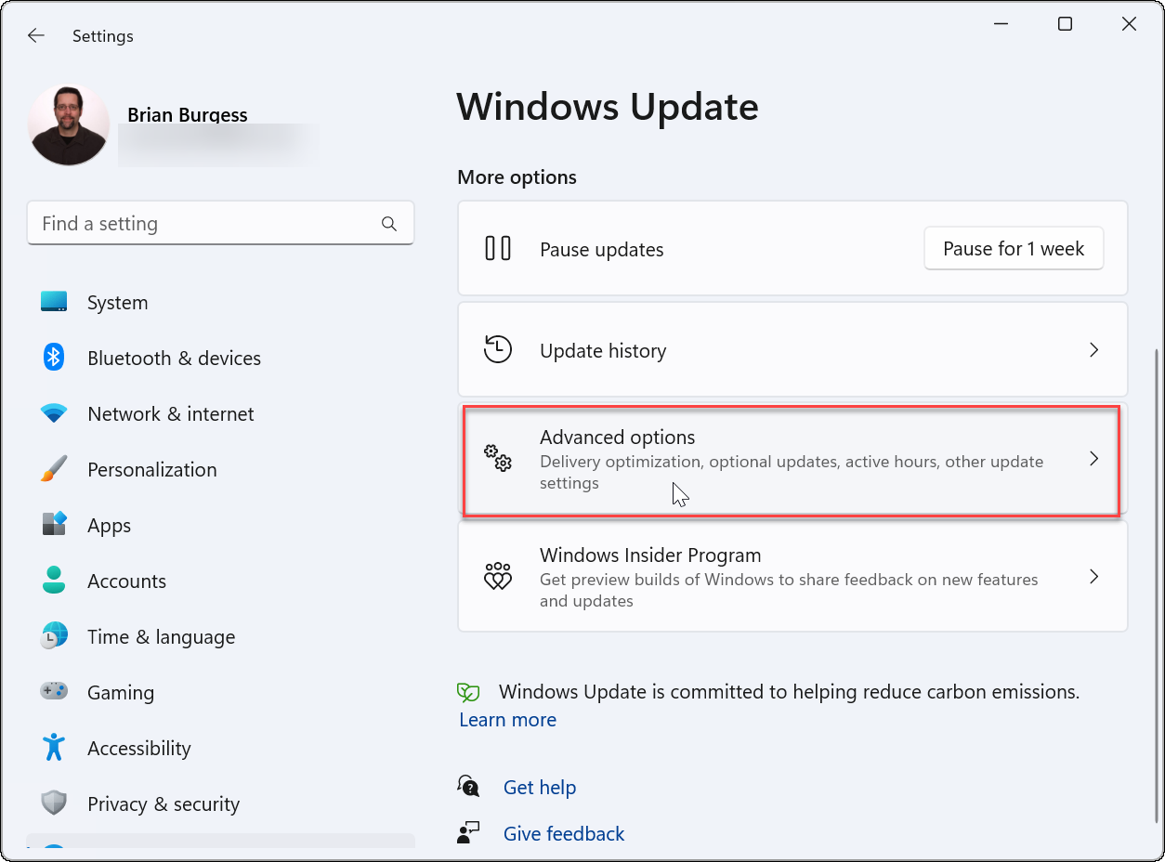Open Bluetooth & devices settings
The width and height of the screenshot is (1165, 862).
(x=54, y=358)
